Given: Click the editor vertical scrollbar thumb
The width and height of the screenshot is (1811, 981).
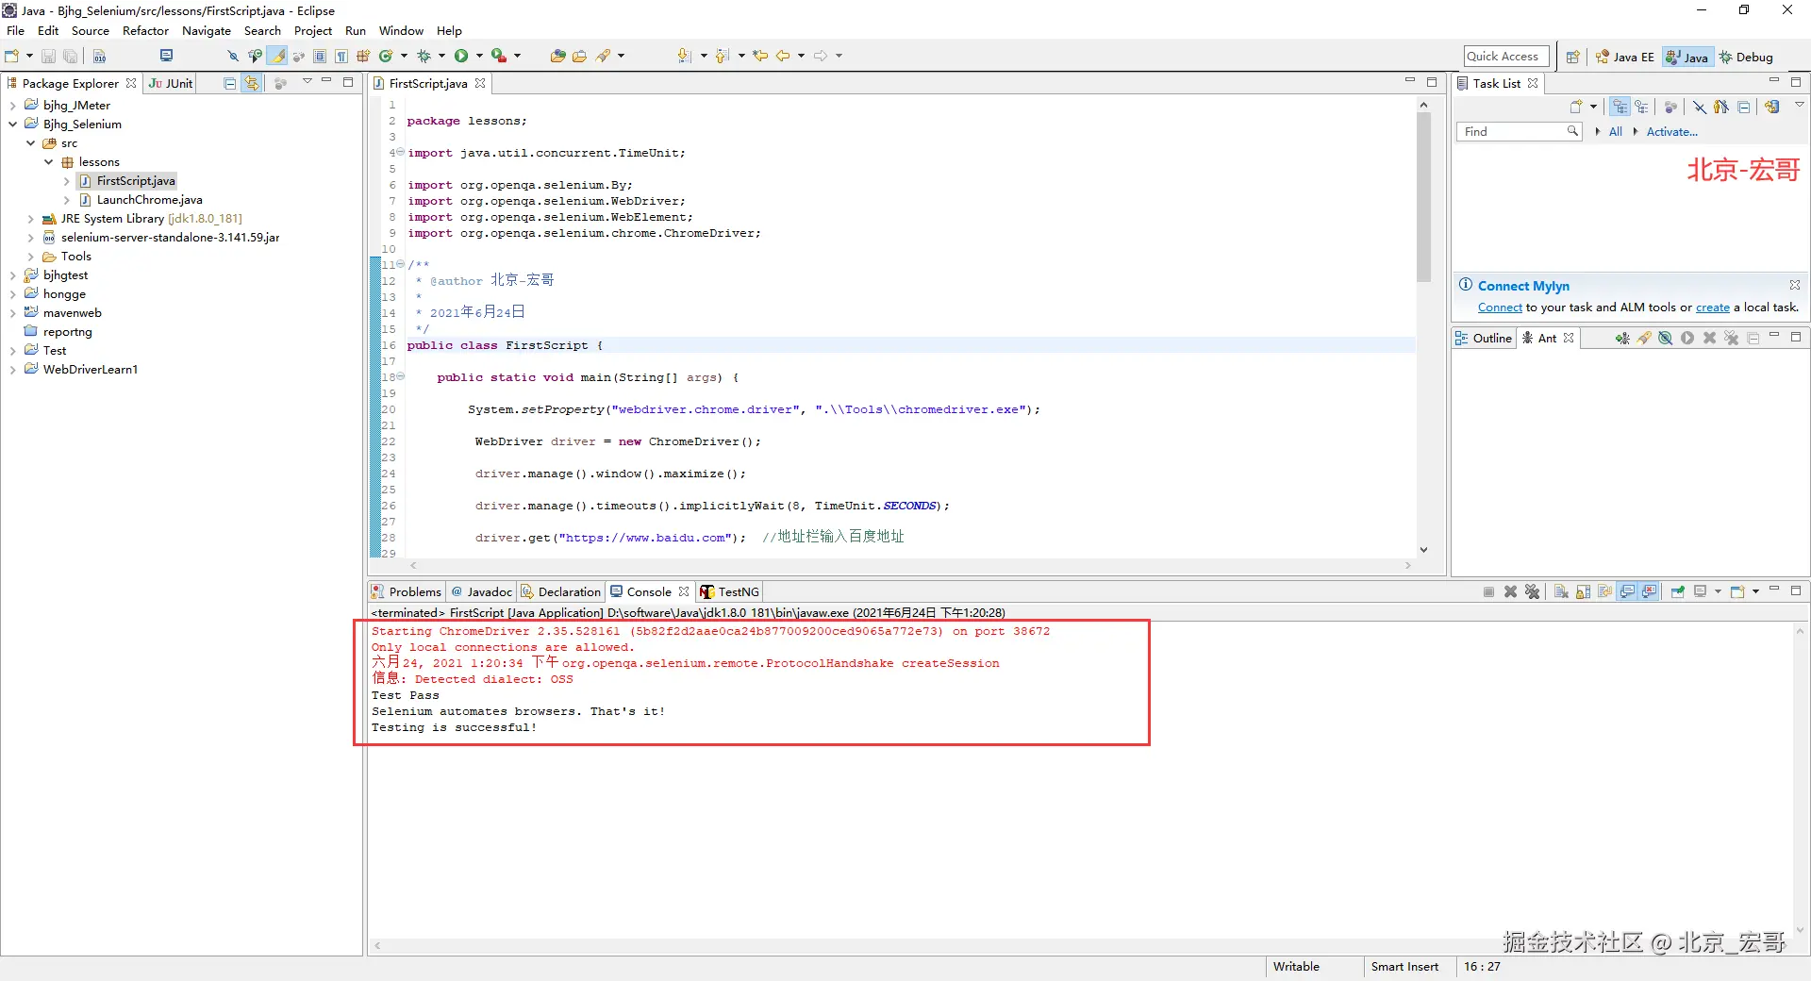Looking at the screenshot, I should (1423, 196).
